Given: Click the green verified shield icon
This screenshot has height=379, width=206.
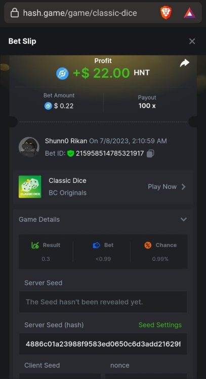Looking at the screenshot, I should 70,154.
